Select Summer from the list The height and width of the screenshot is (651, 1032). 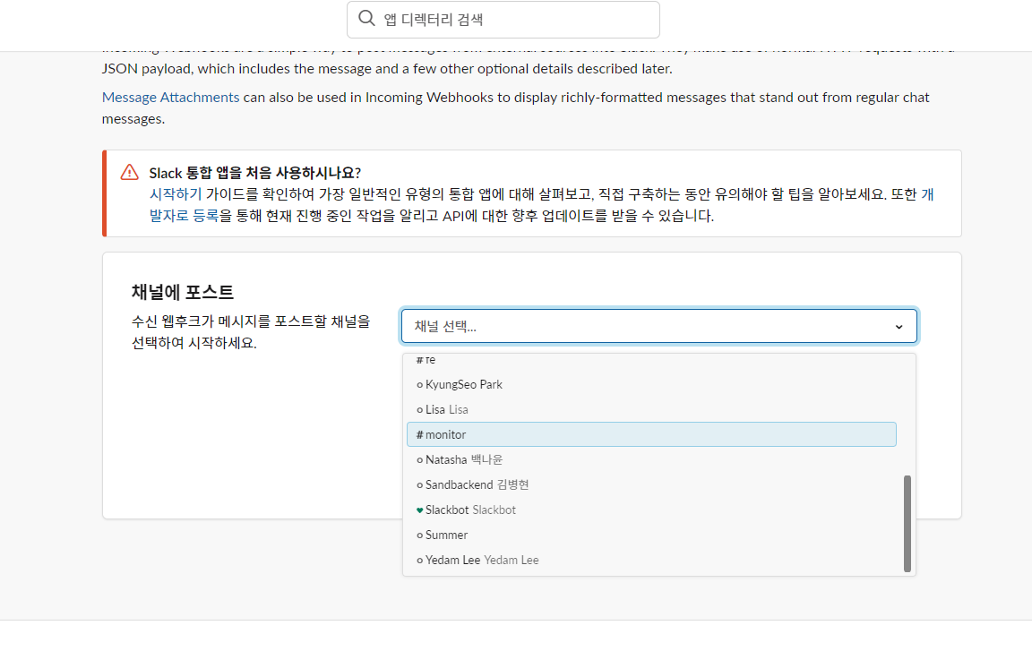pos(651,535)
